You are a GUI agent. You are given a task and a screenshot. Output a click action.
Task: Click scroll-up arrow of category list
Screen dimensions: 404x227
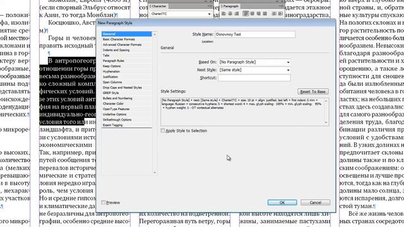tap(155, 34)
